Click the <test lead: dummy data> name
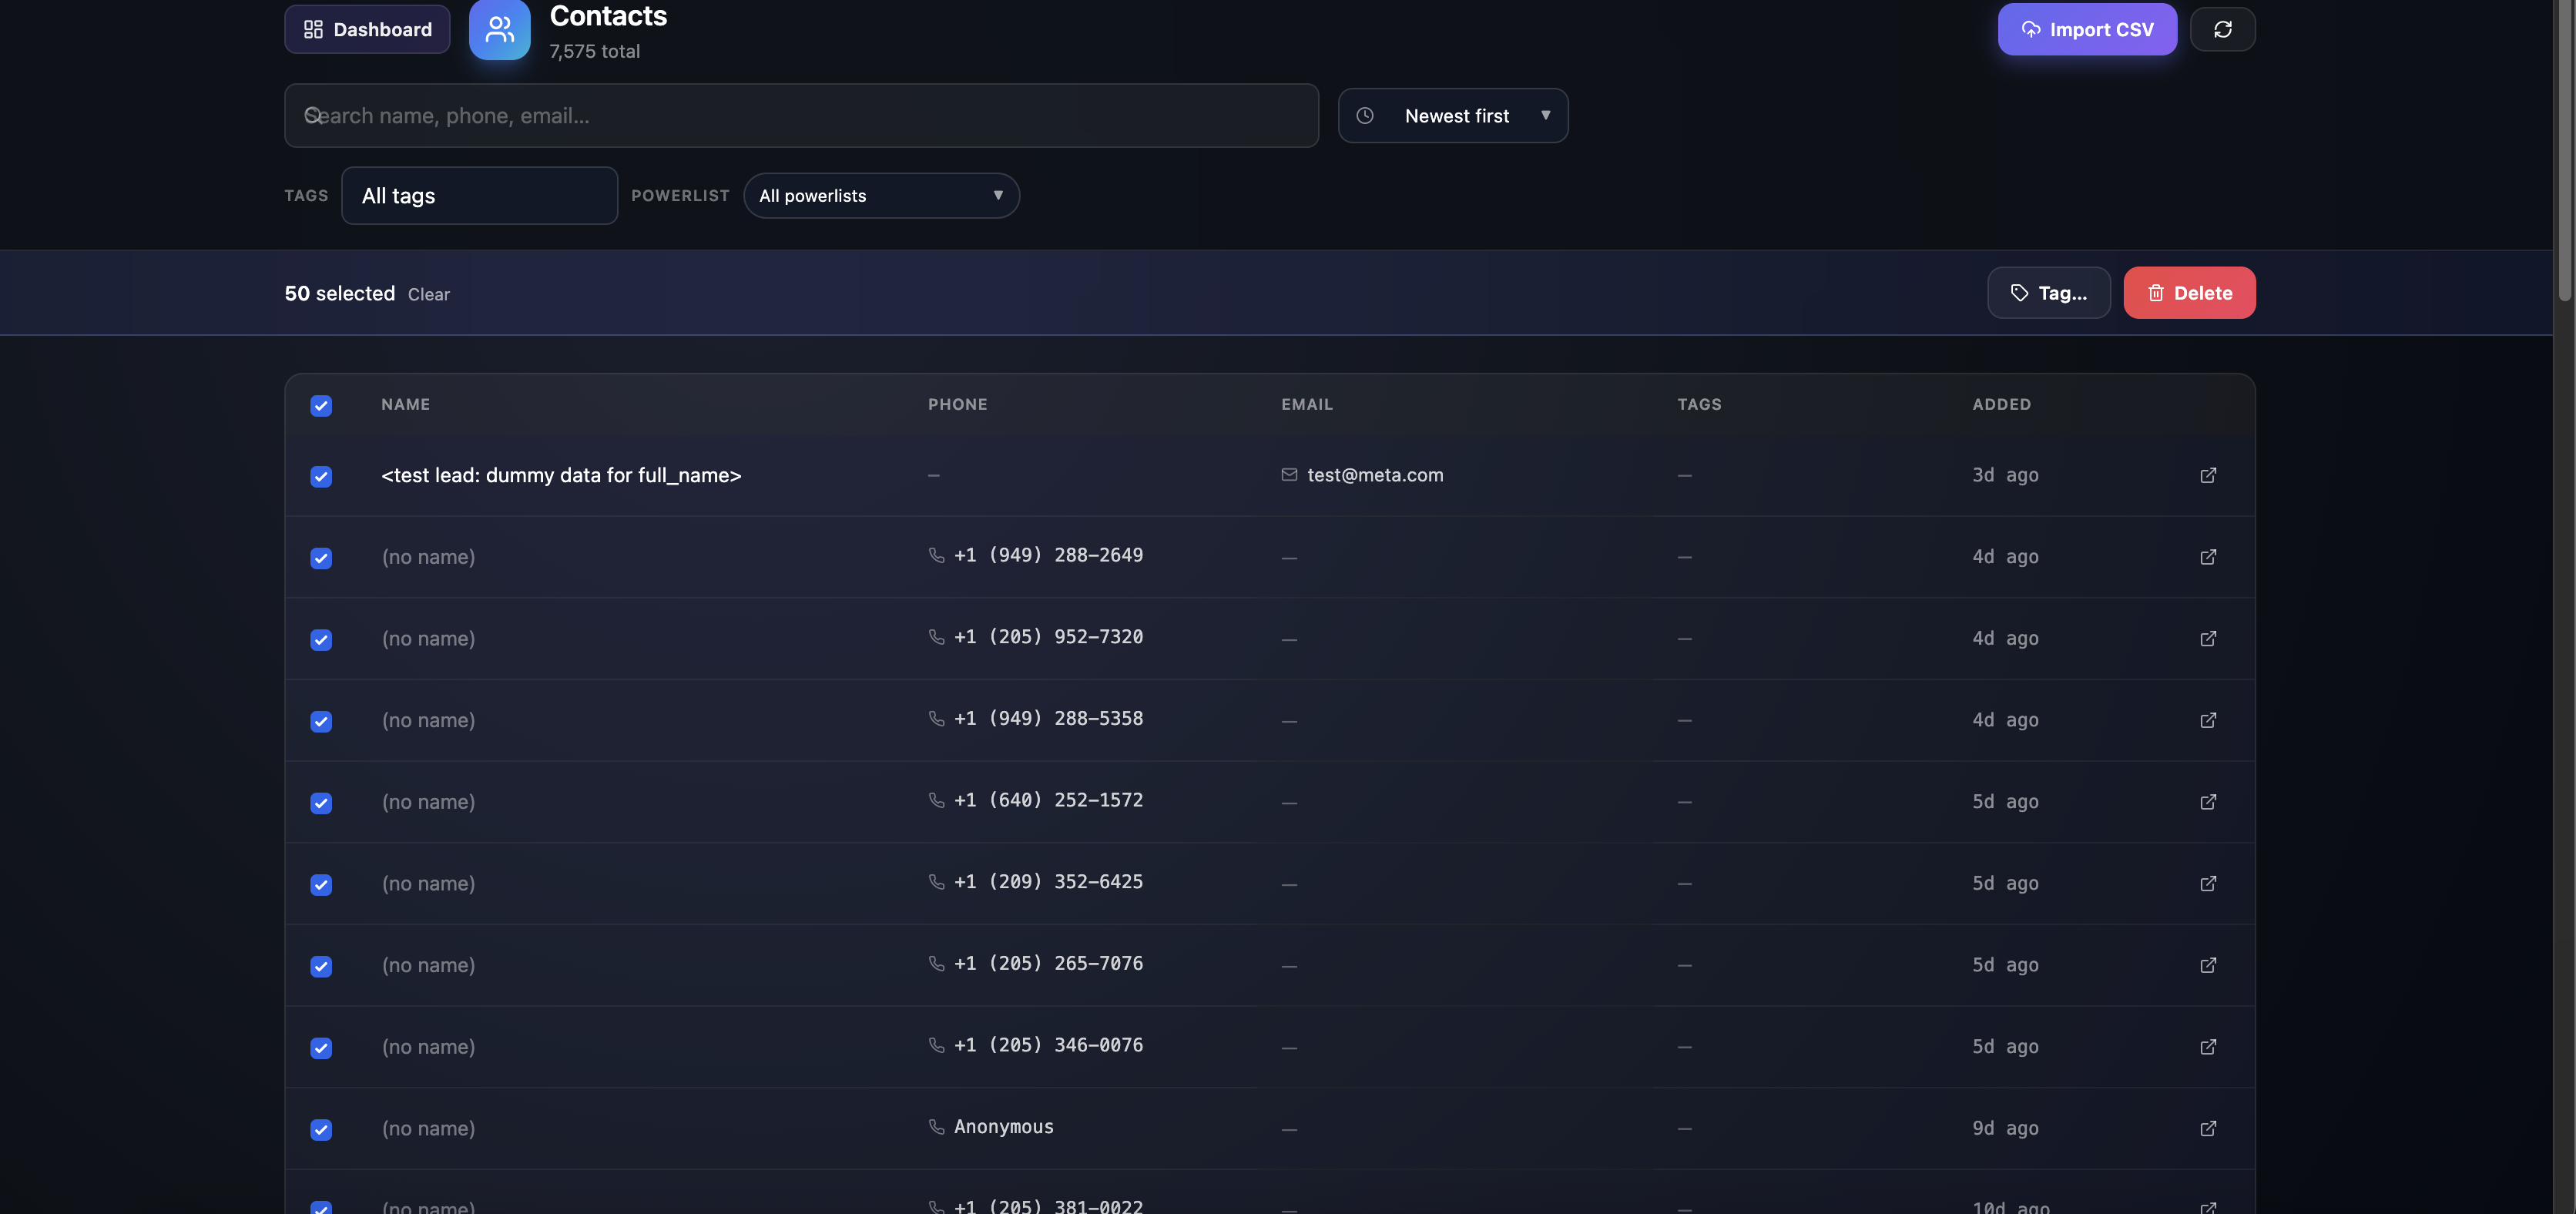Viewport: 2576px width, 1214px height. (x=561, y=475)
